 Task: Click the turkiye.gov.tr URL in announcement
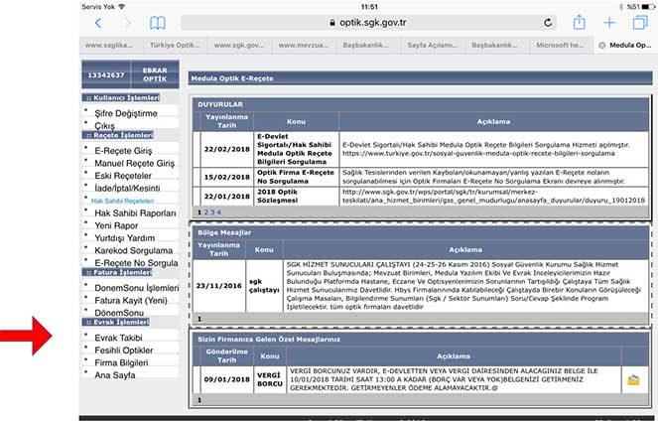(478, 154)
